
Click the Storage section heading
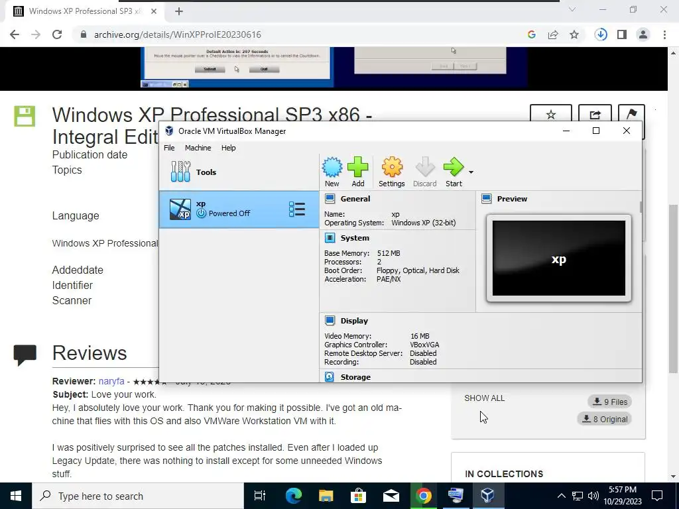355,377
